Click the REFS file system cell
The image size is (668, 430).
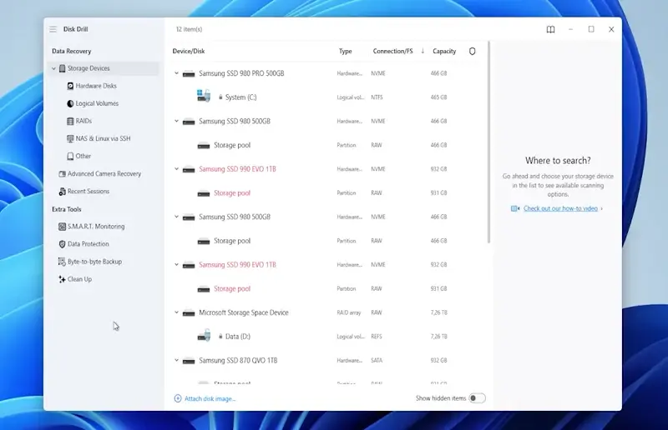377,337
